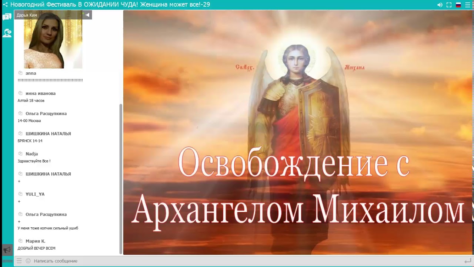
Task: Open the questions chat sidebar icon
Action: [x=7, y=17]
